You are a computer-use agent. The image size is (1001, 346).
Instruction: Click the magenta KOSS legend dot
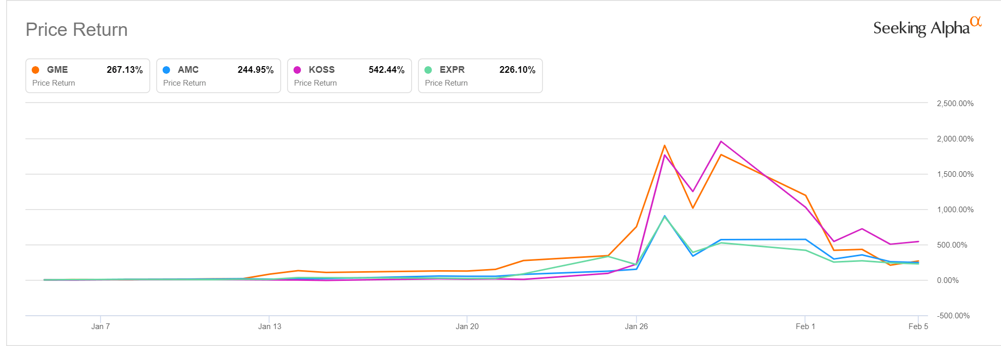click(x=297, y=70)
